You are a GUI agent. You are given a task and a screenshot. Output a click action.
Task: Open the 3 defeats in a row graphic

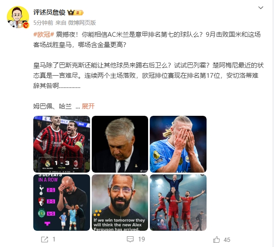pyautogui.click(x=62, y=203)
